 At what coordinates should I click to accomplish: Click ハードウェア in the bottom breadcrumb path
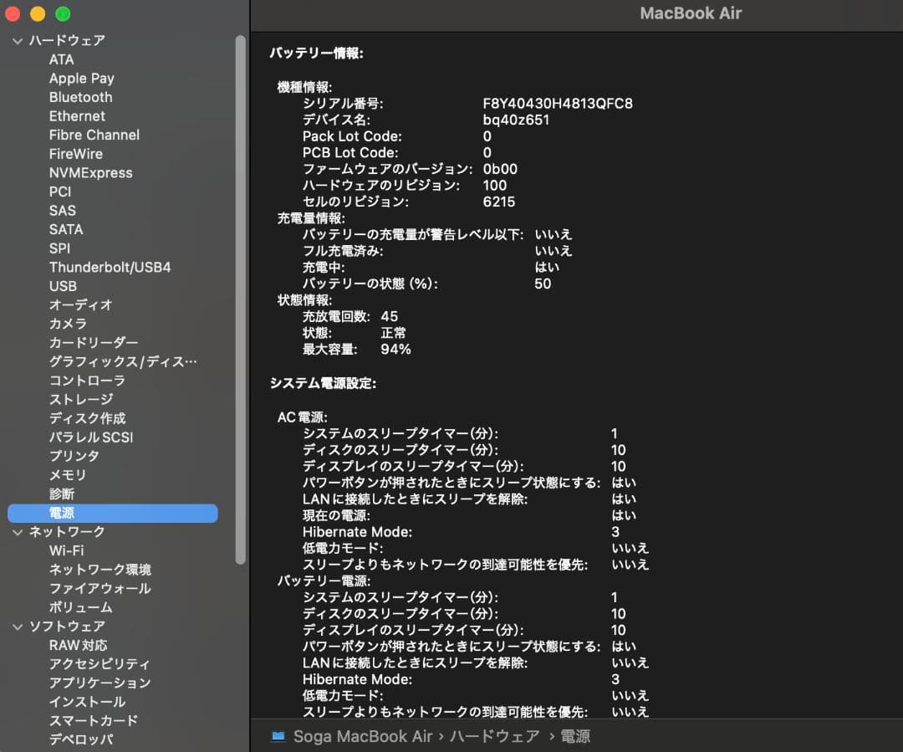[x=492, y=737]
